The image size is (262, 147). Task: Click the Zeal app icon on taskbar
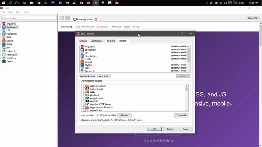click(96, 3)
